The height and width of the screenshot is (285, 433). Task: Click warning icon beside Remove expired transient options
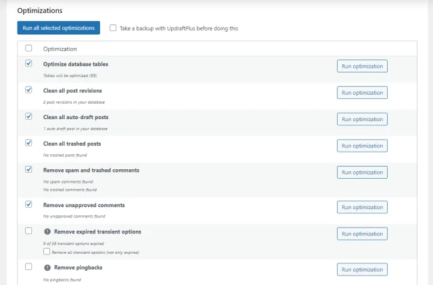(x=47, y=232)
